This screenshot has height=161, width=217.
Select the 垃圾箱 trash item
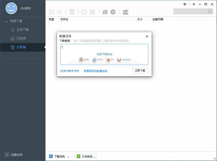(23, 47)
